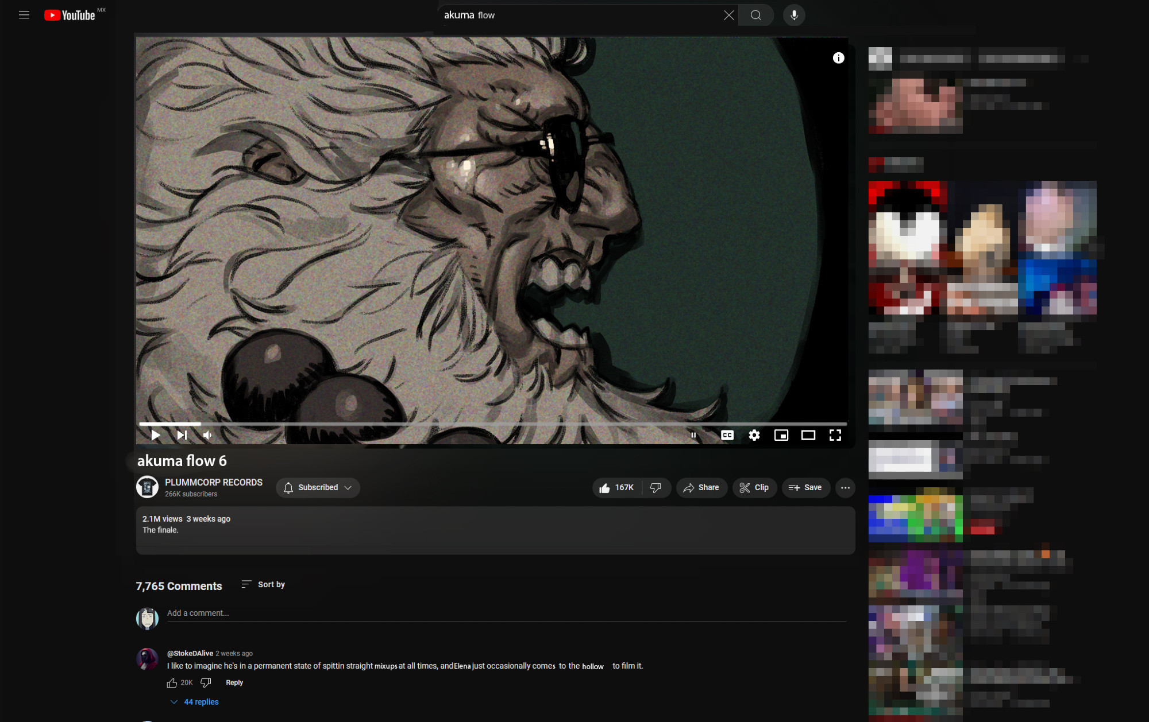Open @StokeDAlive commenter avatar

pyautogui.click(x=147, y=659)
